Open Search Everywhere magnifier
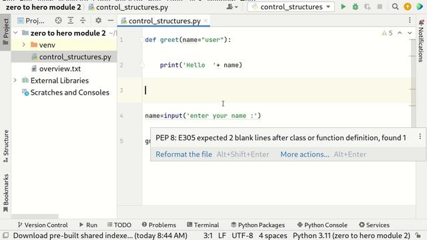The image size is (427, 240). 395,7
